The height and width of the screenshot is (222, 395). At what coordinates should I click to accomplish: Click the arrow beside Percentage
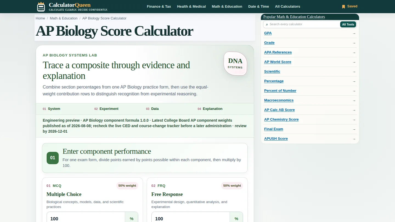pos(354,81)
